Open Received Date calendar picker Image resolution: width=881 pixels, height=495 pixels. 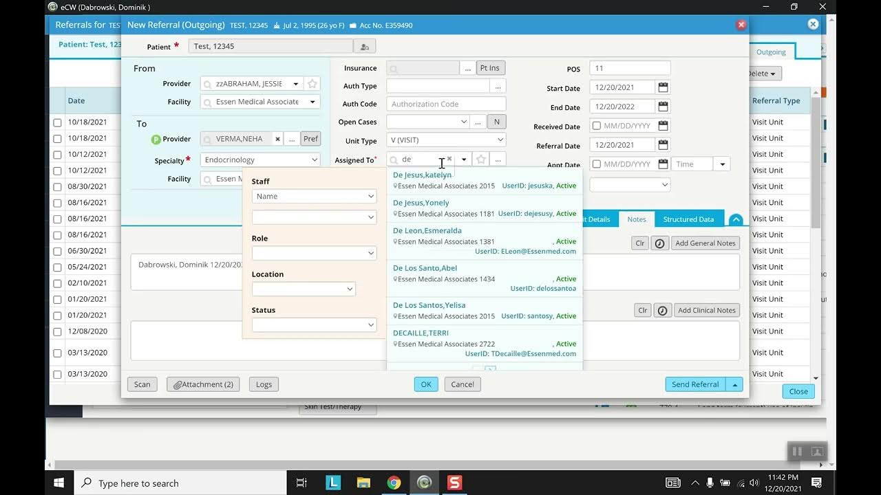(x=663, y=126)
